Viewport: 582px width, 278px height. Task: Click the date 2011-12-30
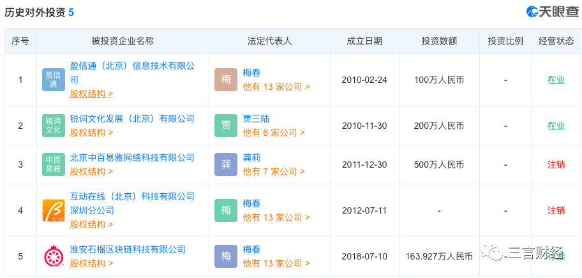[364, 165]
